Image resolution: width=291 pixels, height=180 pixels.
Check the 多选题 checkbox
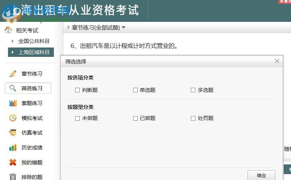[193, 90]
